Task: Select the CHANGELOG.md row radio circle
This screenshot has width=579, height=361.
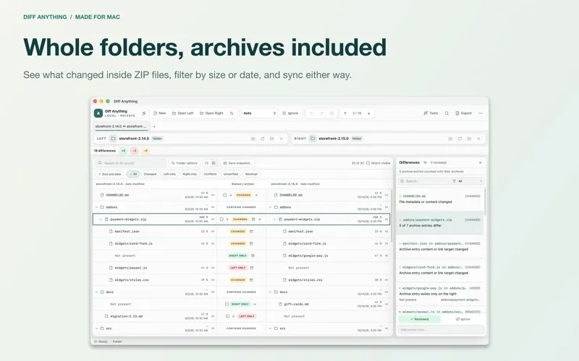Action: pyautogui.click(x=224, y=195)
